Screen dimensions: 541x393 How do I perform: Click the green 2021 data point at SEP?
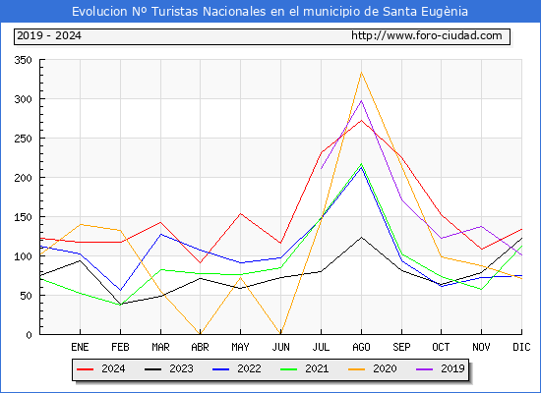coord(401,254)
